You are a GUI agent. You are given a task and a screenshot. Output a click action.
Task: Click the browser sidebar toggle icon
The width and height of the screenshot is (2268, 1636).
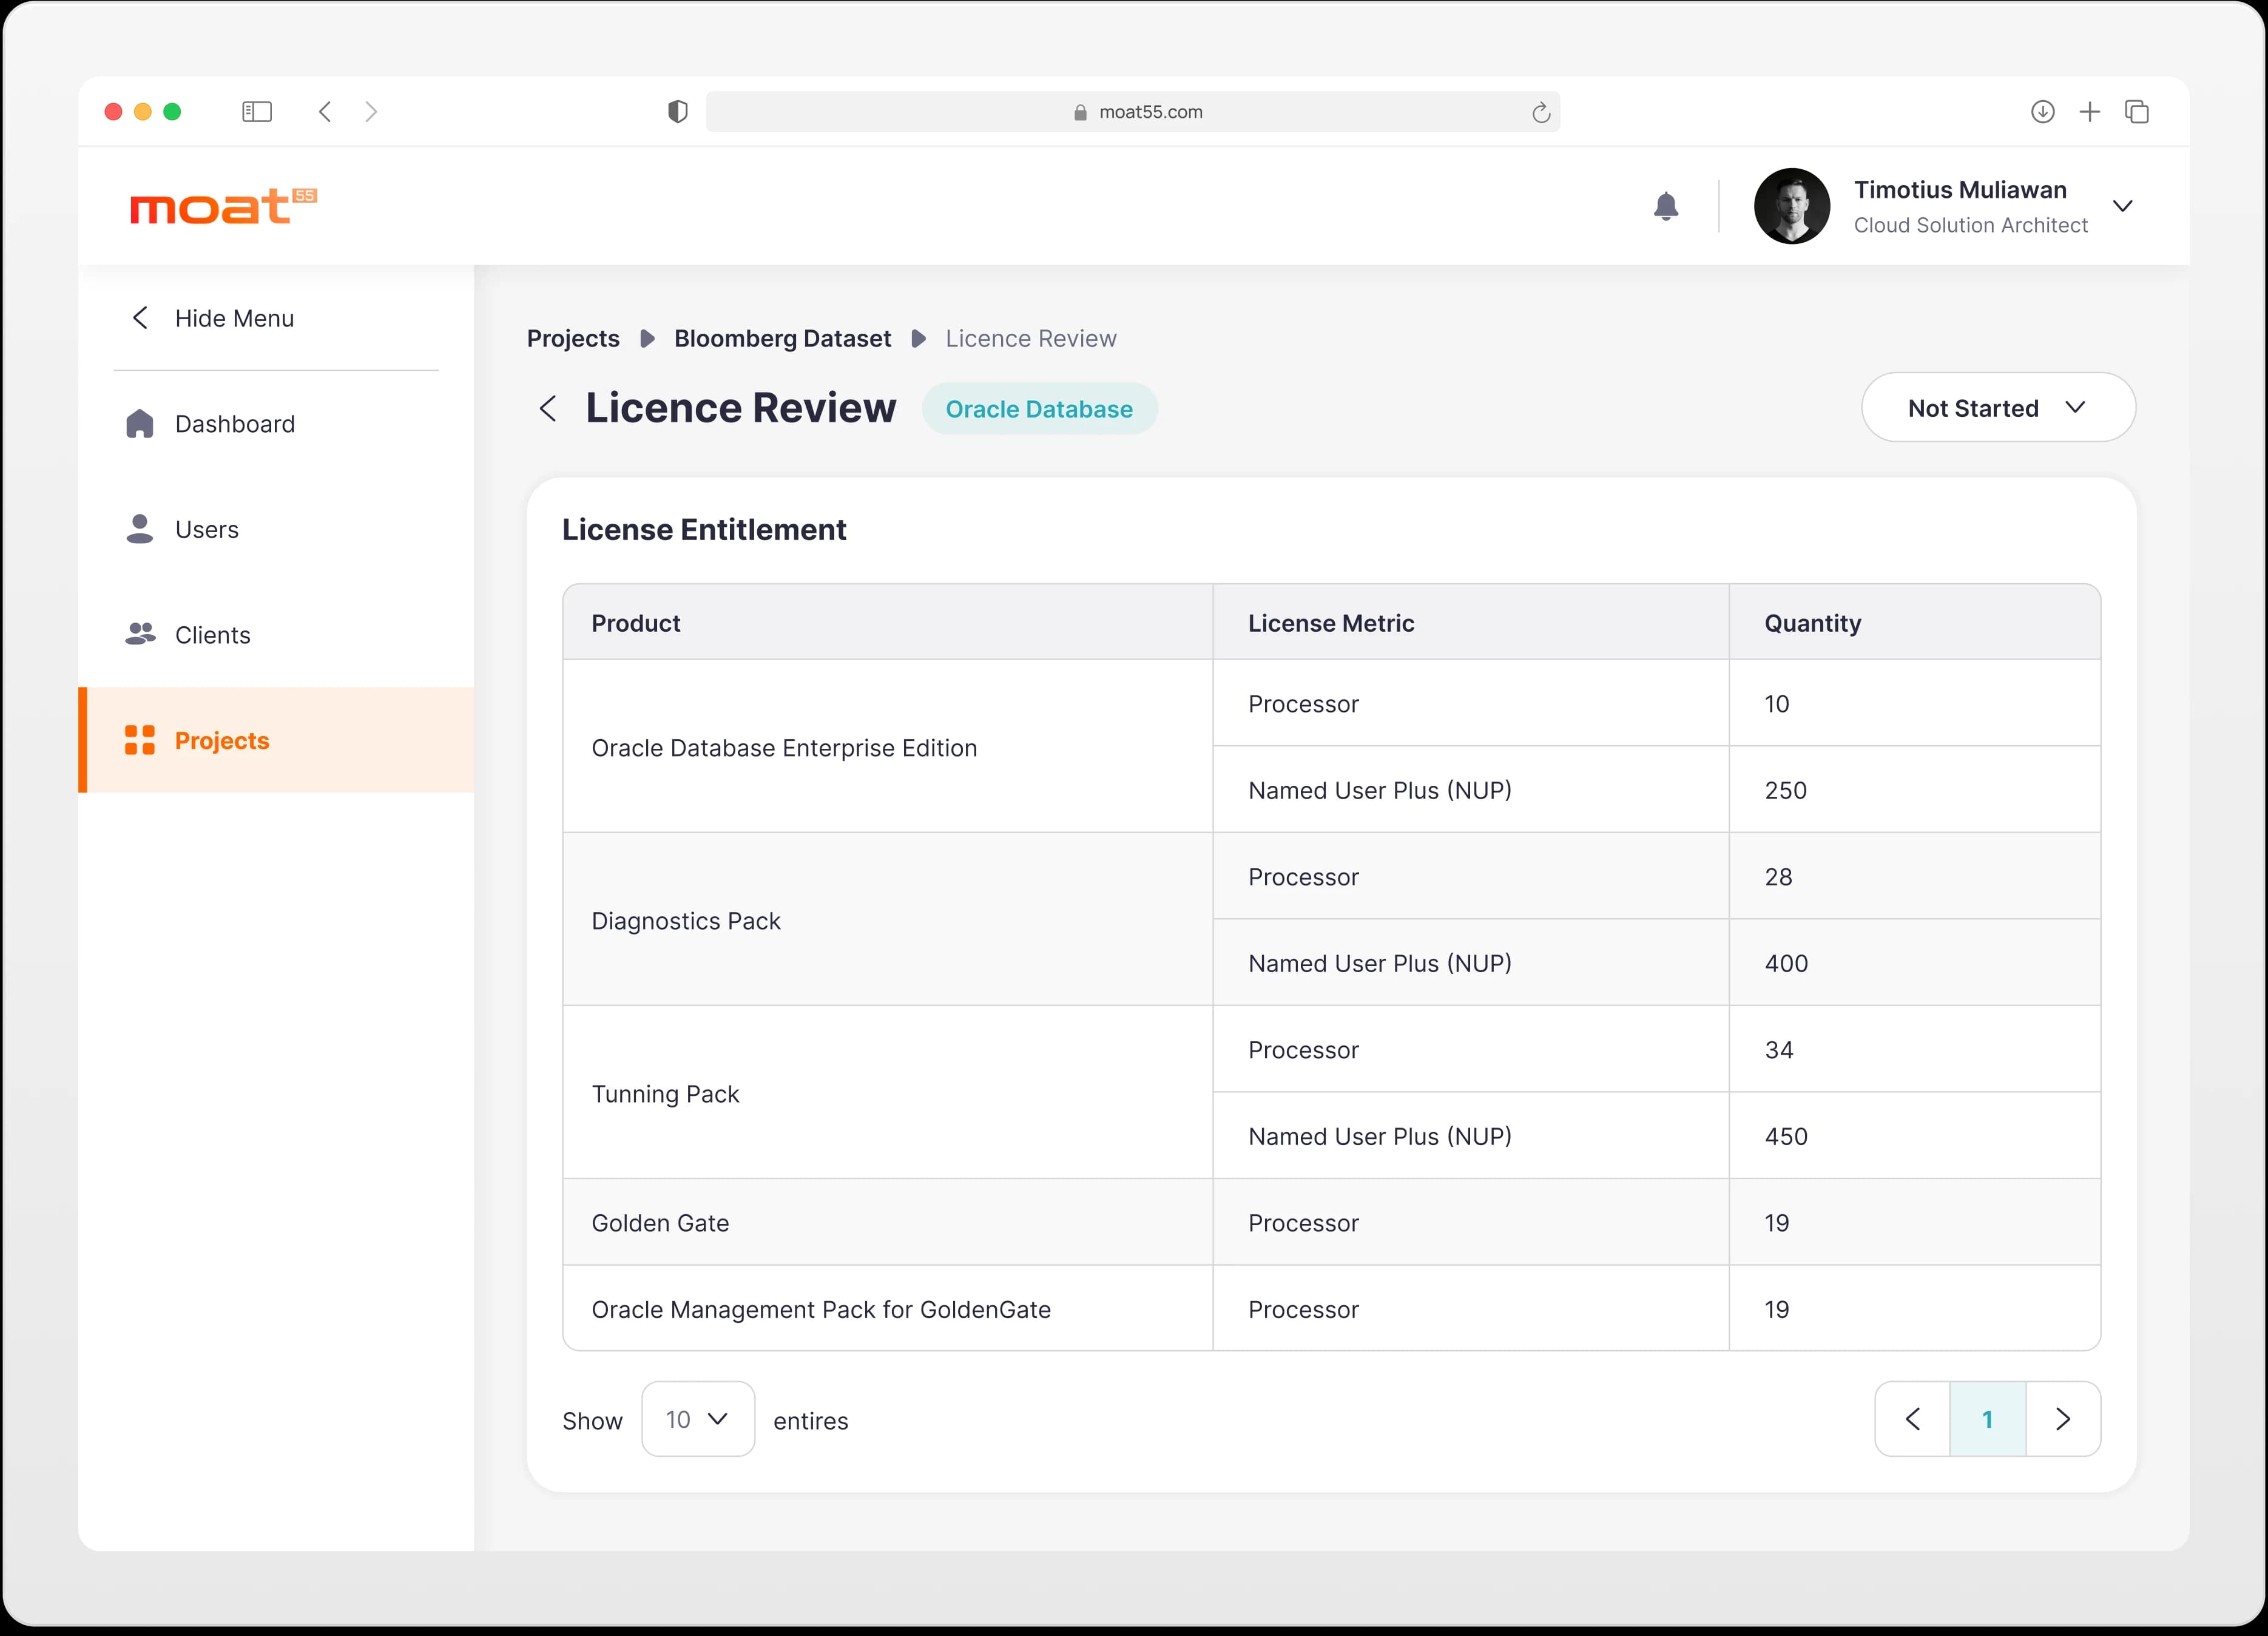pos(257,111)
